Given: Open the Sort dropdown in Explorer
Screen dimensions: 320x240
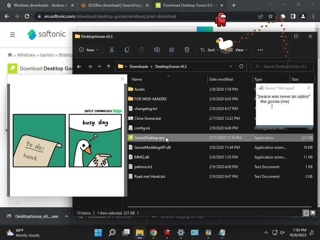Looking at the screenshot, I should click(210, 50).
